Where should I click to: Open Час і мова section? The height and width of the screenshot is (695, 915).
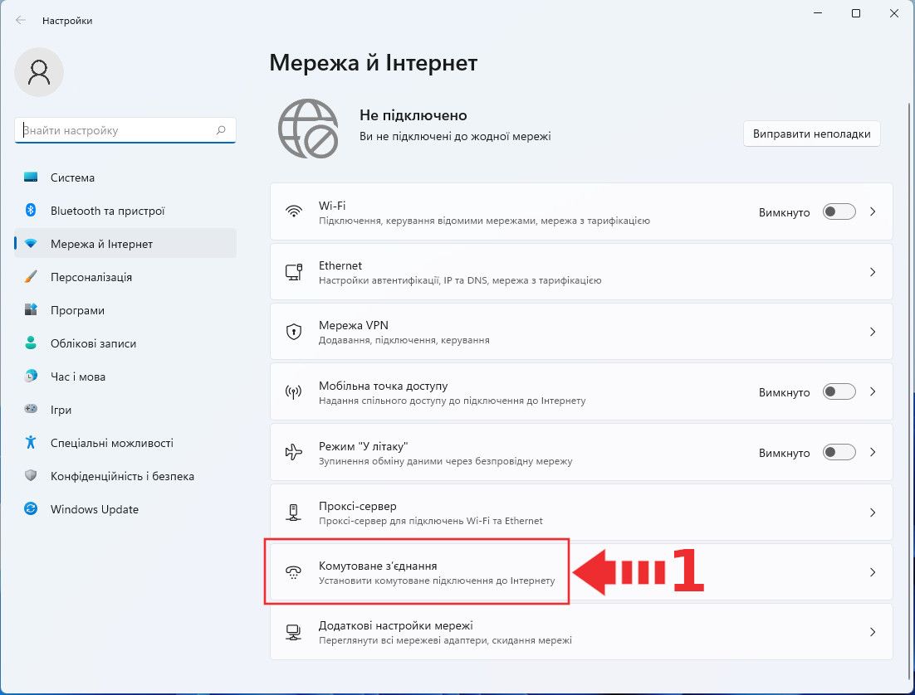(x=125, y=377)
